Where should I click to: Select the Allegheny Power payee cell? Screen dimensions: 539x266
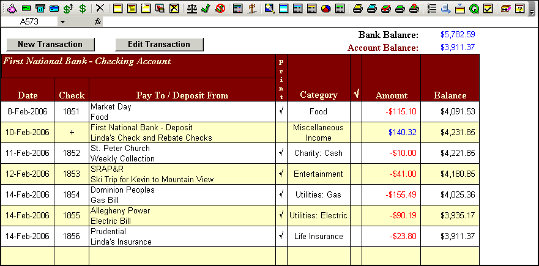(182, 216)
